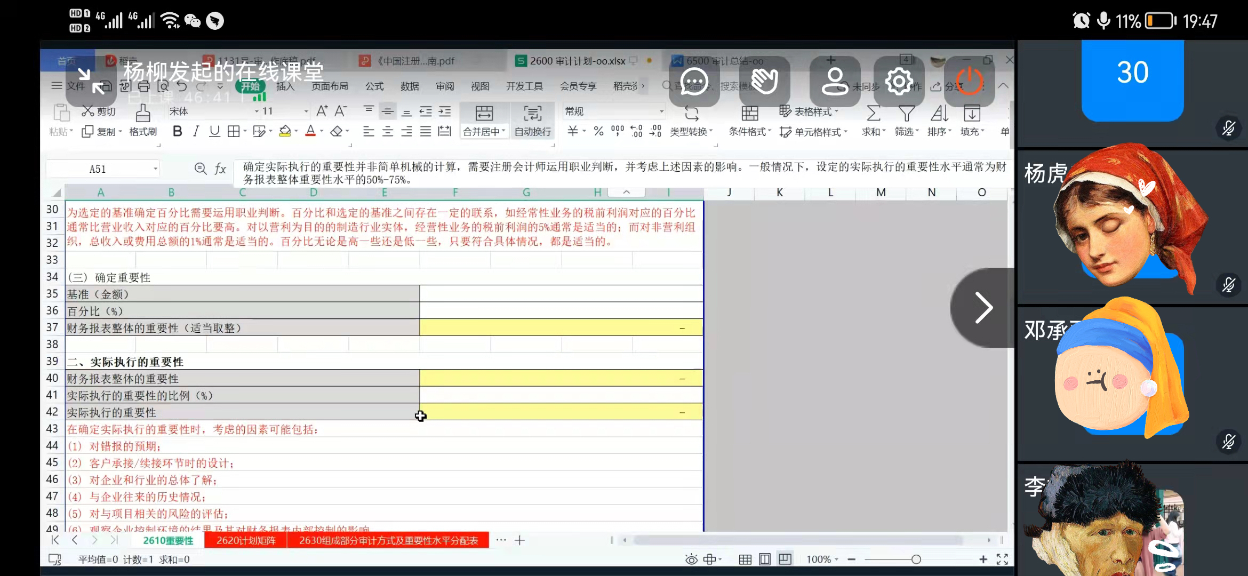Open the font size 11 dropdown
Screen dimensions: 1248x576
306,111
